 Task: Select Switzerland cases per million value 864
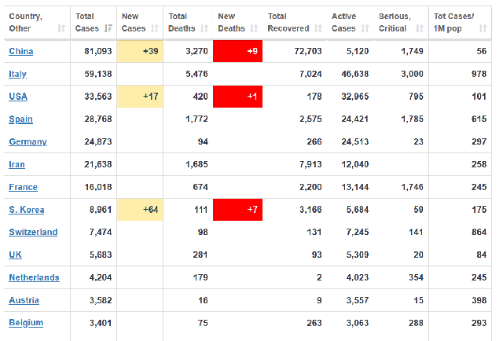click(479, 233)
